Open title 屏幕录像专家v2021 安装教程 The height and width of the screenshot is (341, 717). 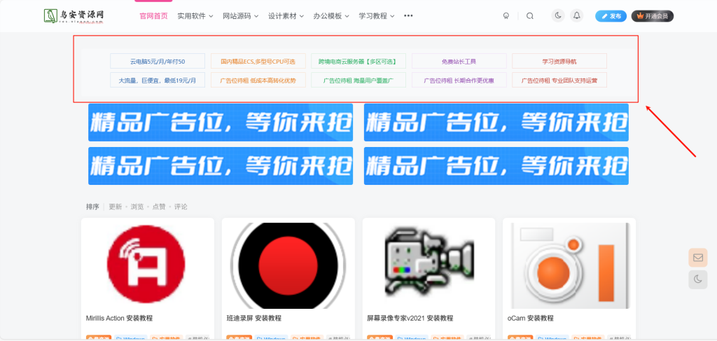click(x=410, y=318)
